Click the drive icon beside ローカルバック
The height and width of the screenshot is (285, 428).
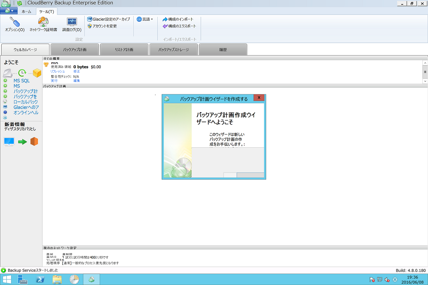[x=5, y=102]
